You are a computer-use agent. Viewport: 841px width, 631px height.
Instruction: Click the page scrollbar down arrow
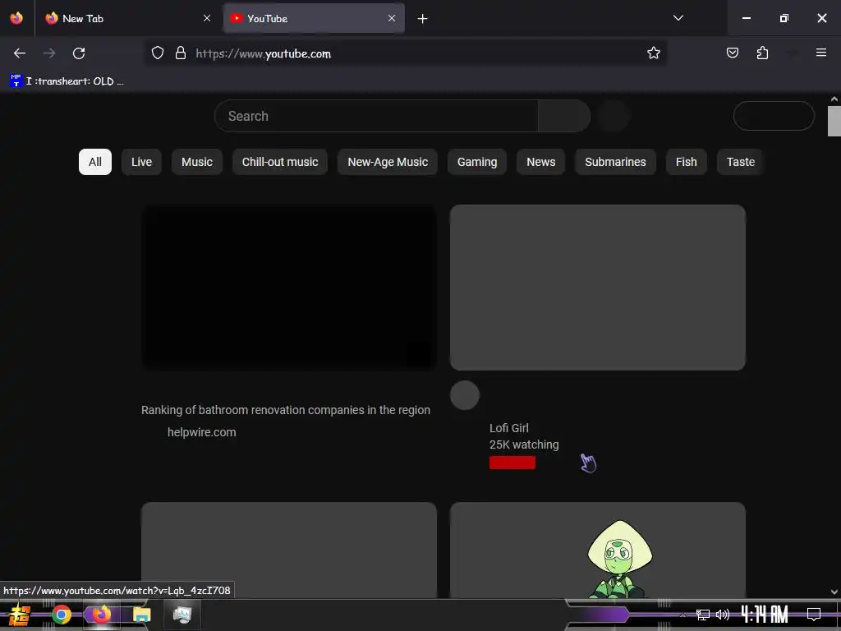[x=834, y=592]
